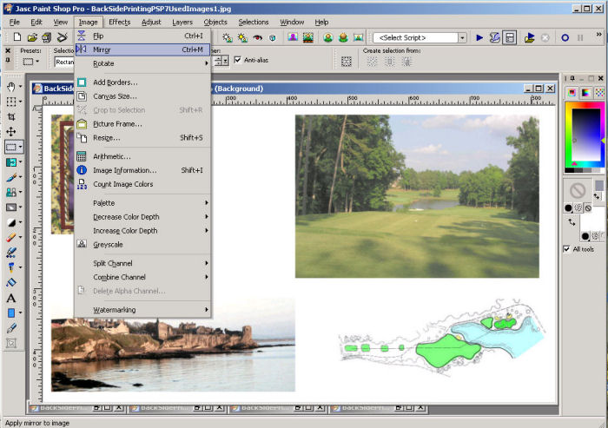
Task: Select the Pan hand tool
Action: click(x=11, y=87)
